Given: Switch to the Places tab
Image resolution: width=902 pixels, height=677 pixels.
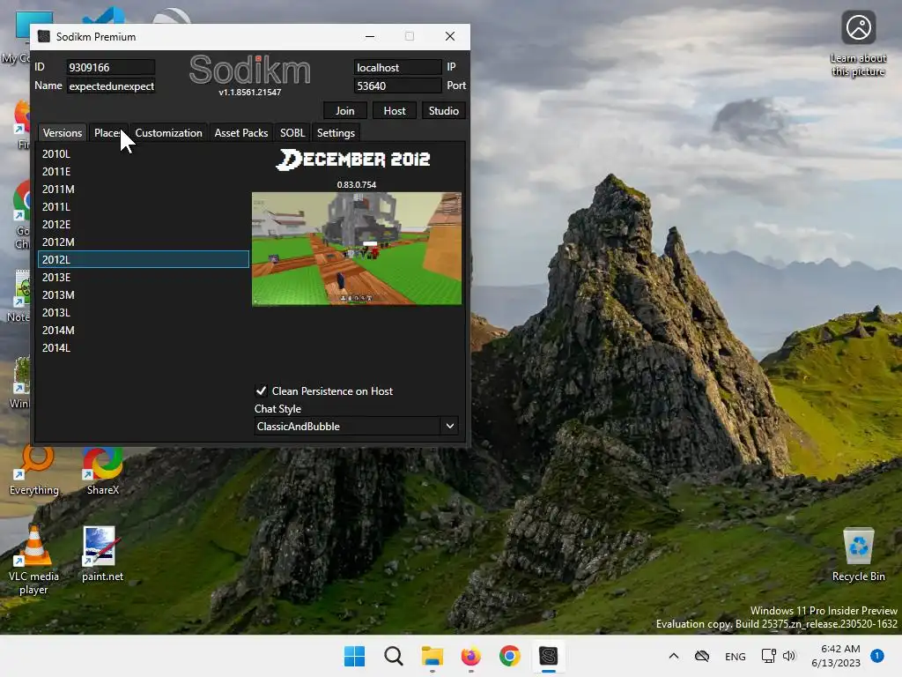Looking at the screenshot, I should click(x=108, y=133).
